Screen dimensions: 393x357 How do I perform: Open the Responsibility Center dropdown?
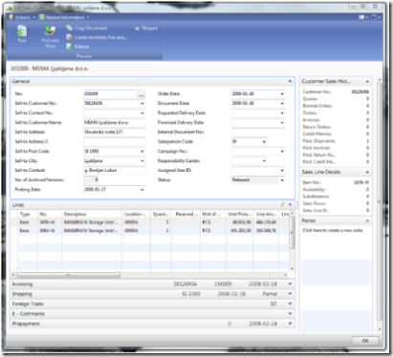[x=264, y=161]
